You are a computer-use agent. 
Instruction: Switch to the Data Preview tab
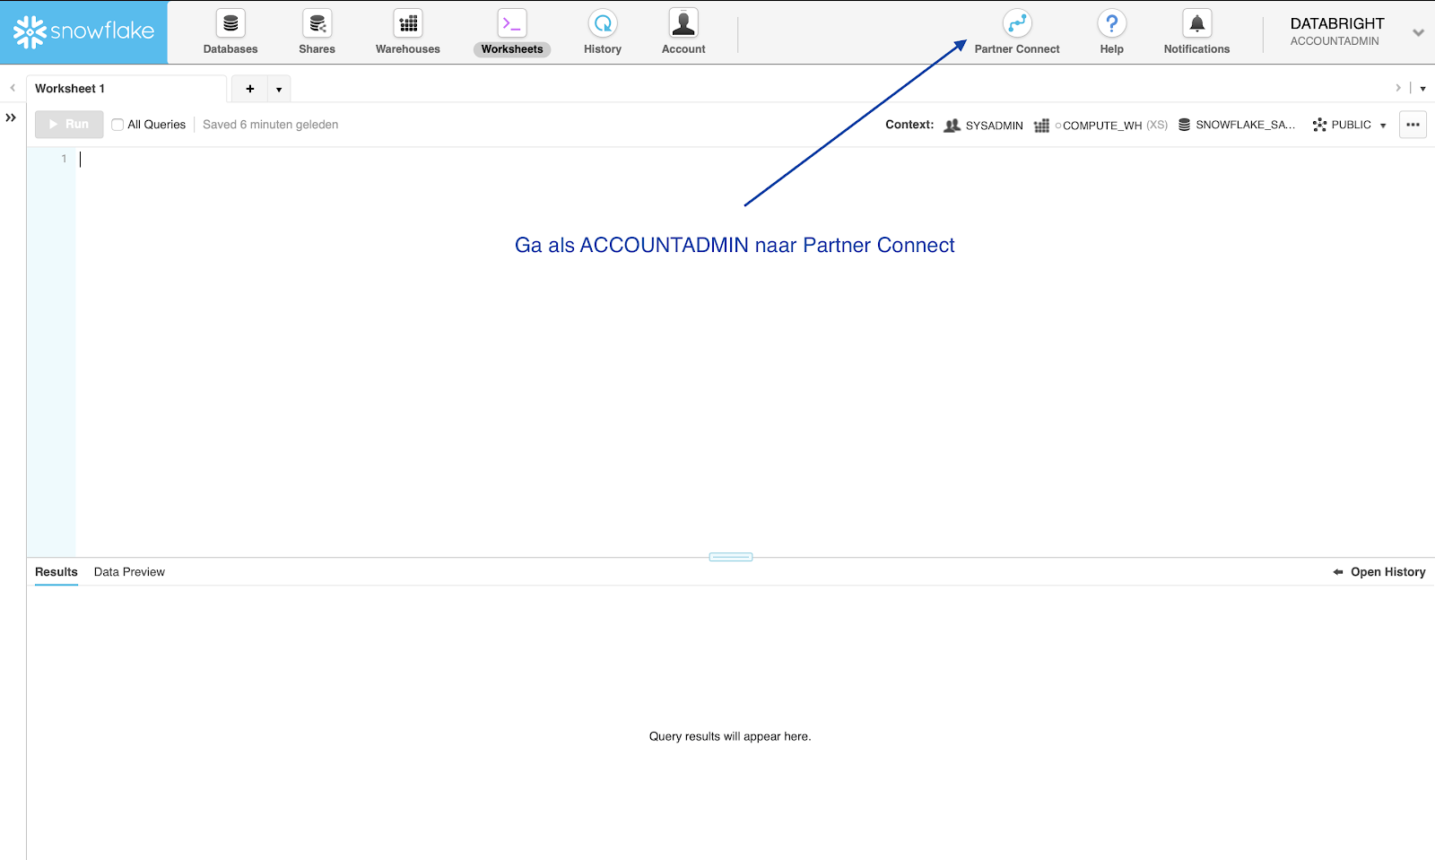pyautogui.click(x=129, y=572)
